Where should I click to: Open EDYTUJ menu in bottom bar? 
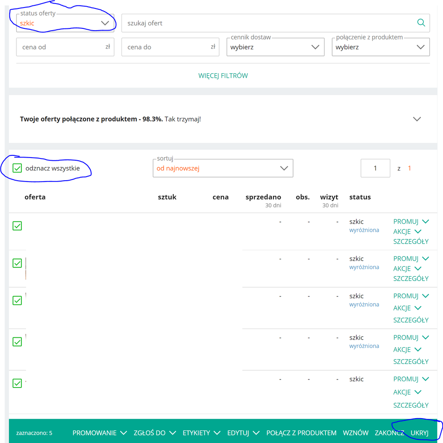click(243, 433)
